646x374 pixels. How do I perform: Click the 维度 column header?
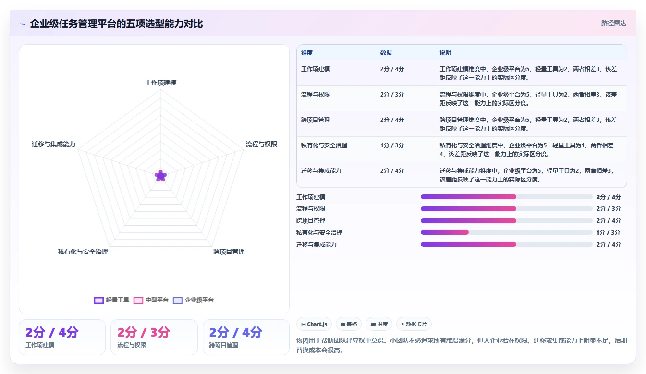(307, 53)
